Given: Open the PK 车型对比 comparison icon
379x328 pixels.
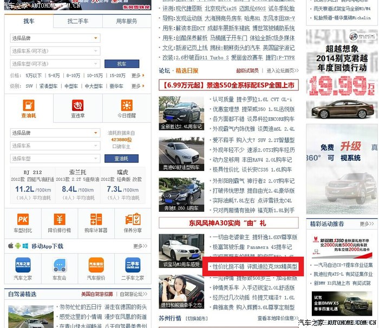Looking at the screenshot, I should click(x=23, y=219).
